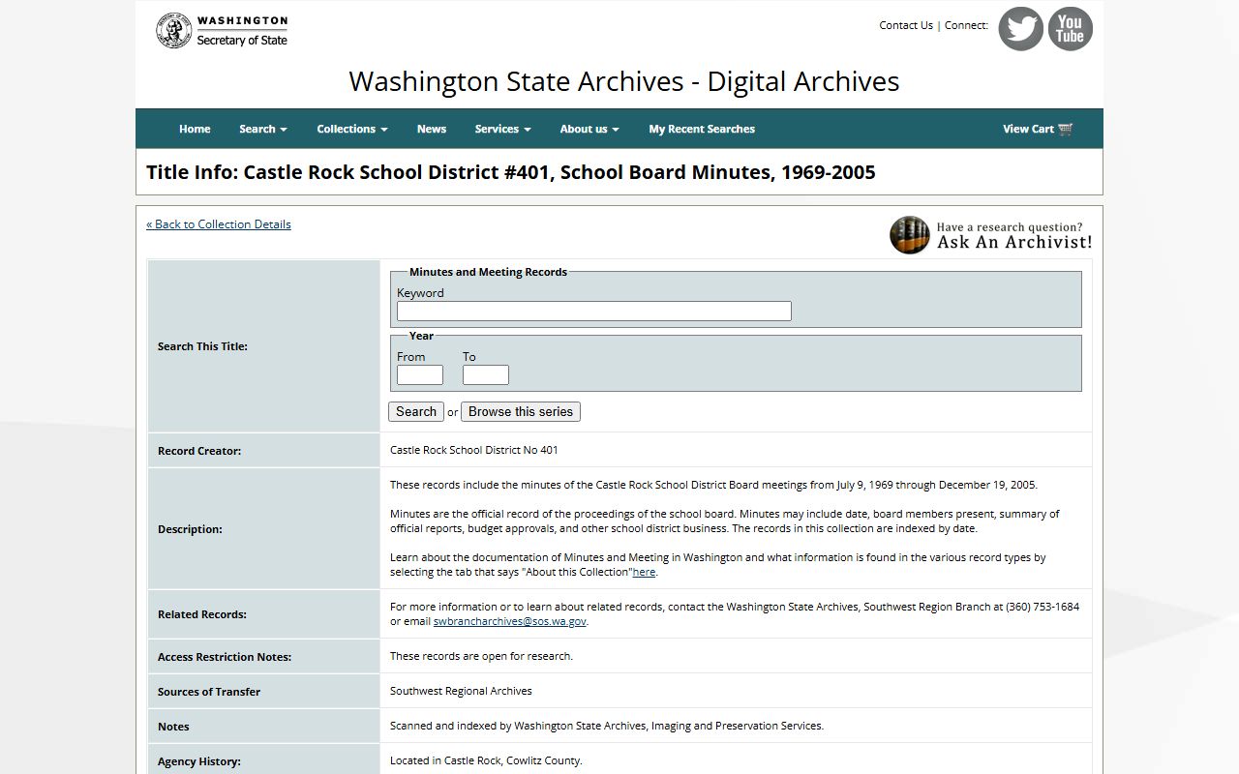Click the 'Connect:' label

coord(966,25)
